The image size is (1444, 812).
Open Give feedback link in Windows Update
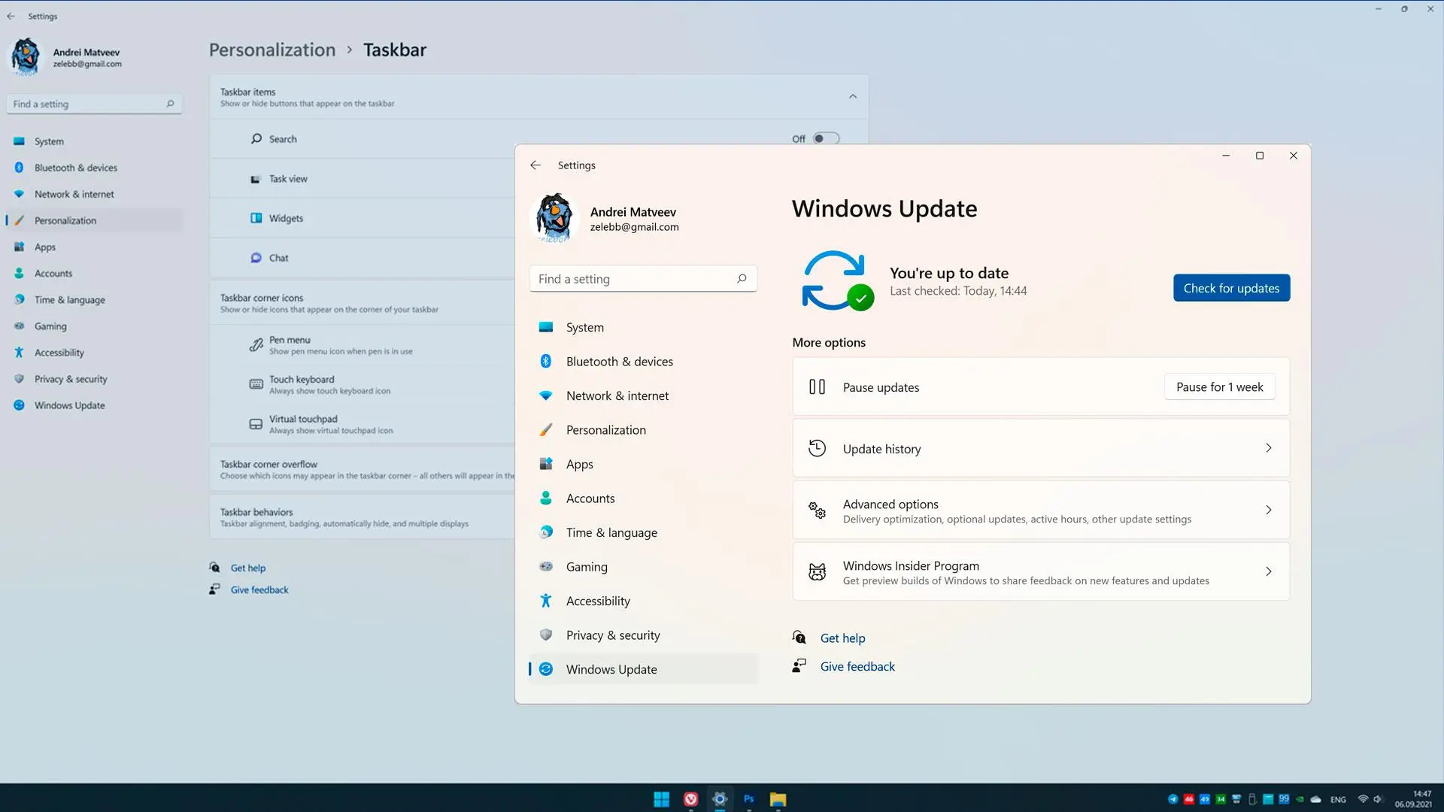857,667
